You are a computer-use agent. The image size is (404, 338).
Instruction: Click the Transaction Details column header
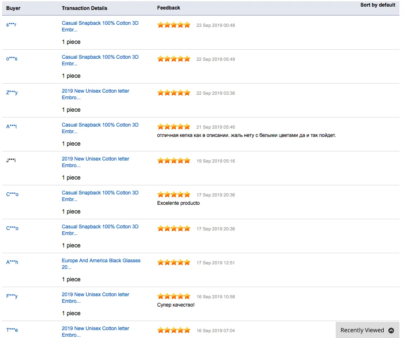84,8
